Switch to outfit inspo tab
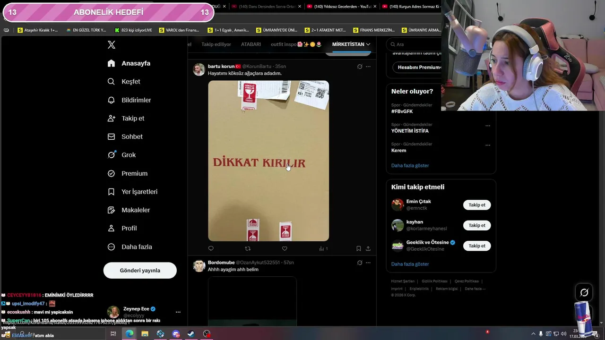This screenshot has width=605, height=340. point(296,44)
